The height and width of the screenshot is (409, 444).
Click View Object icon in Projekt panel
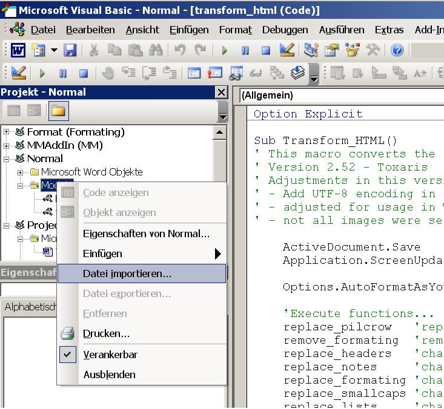(34, 111)
